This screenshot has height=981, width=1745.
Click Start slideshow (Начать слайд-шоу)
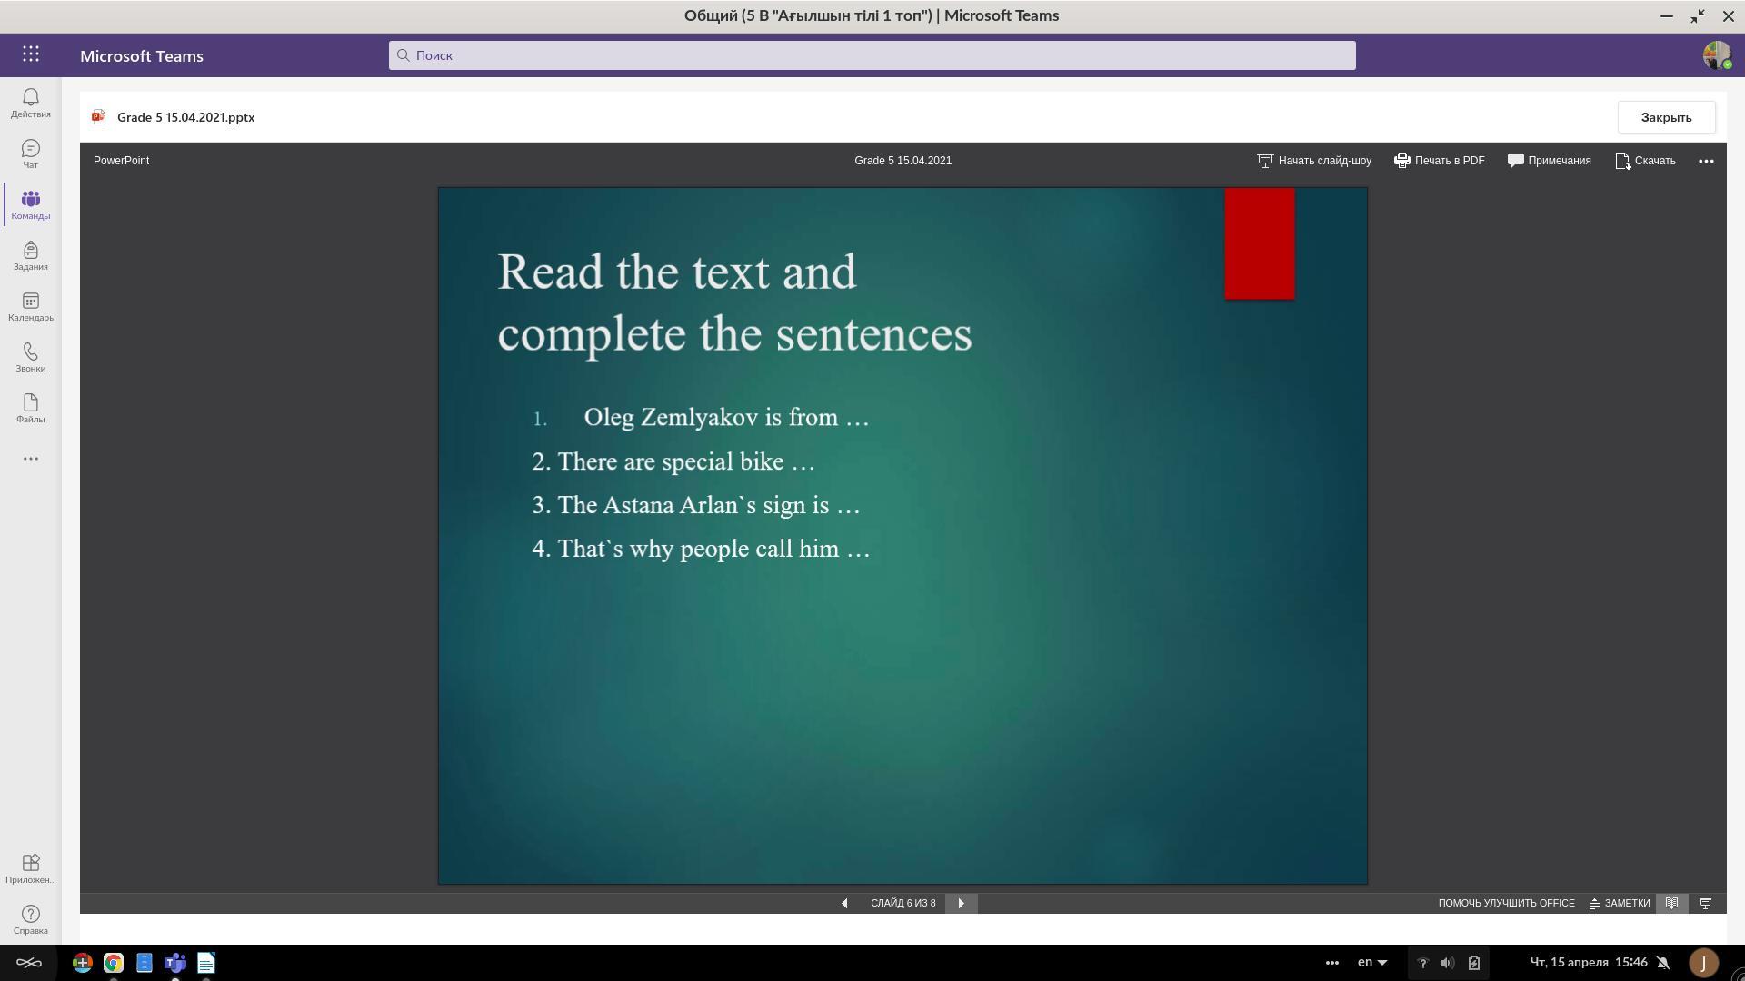[x=1314, y=161]
